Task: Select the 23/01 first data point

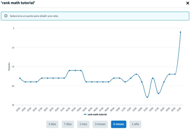Action: click(20, 78)
